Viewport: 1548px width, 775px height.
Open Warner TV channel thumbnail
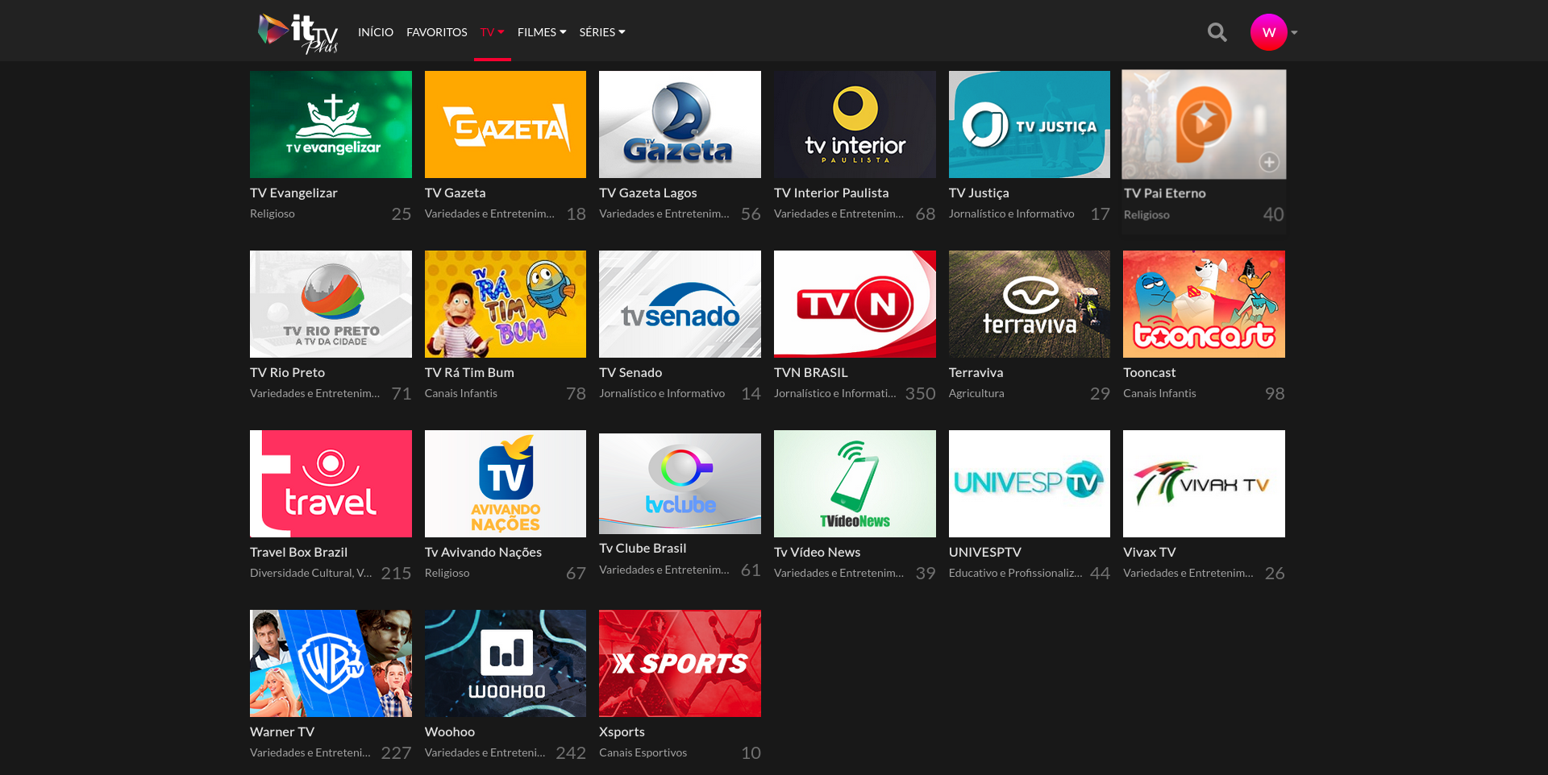pos(331,663)
